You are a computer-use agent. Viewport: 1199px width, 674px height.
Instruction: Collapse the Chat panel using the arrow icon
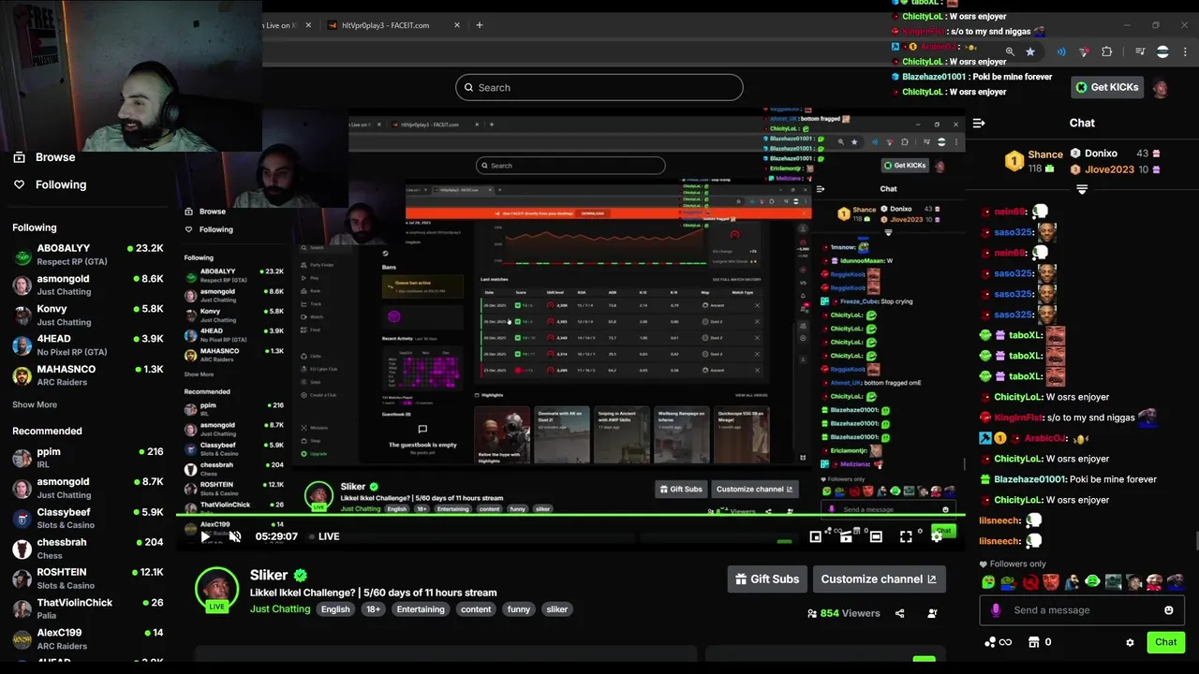tap(979, 123)
